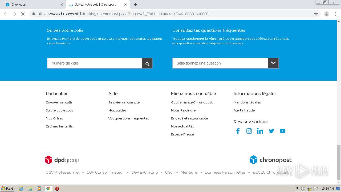Open CGU footer link

tap(169, 173)
